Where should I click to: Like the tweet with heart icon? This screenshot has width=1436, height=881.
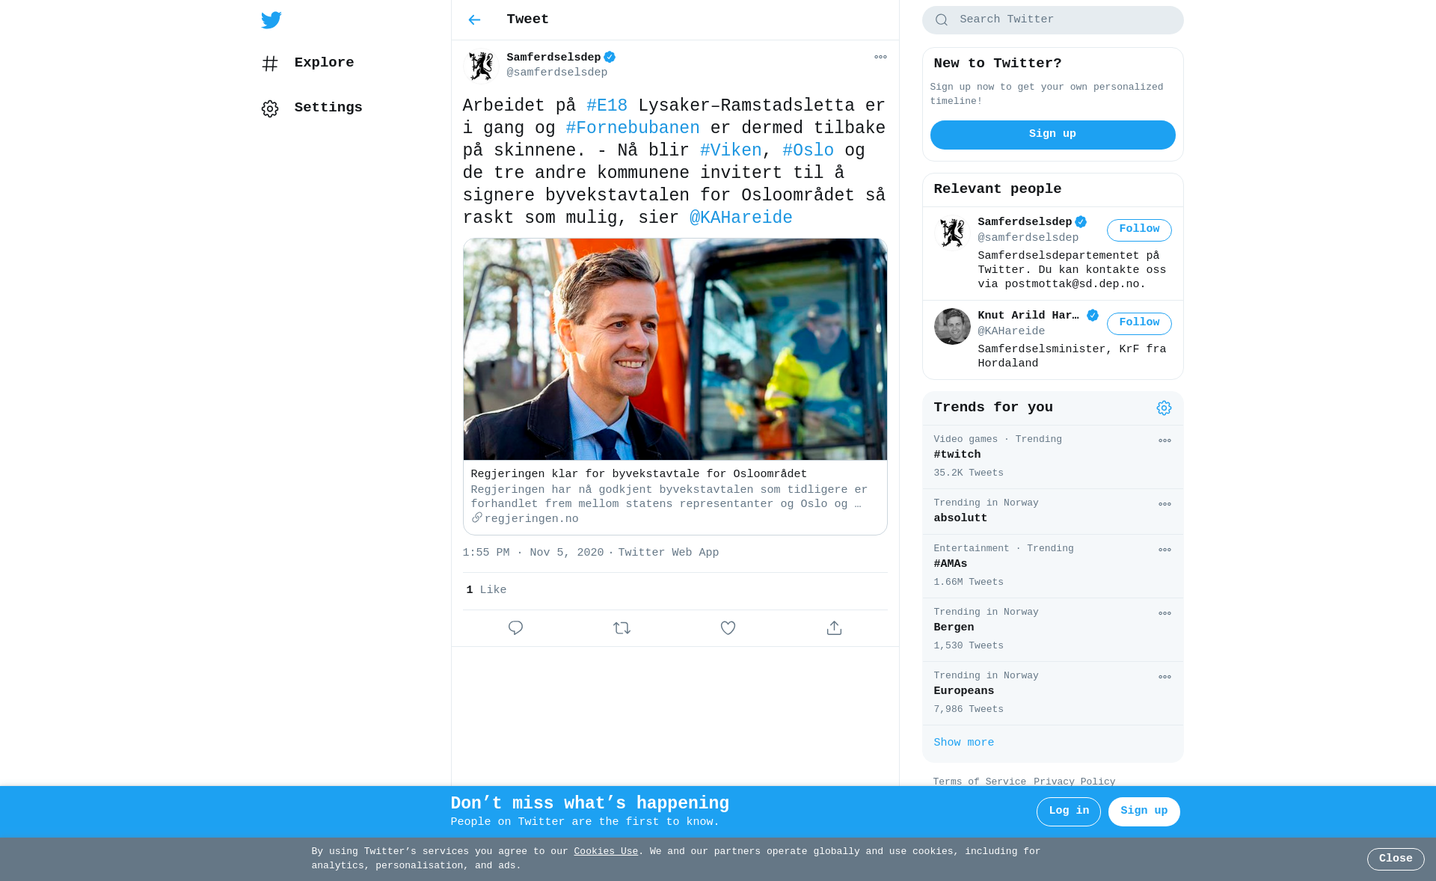pos(728,628)
